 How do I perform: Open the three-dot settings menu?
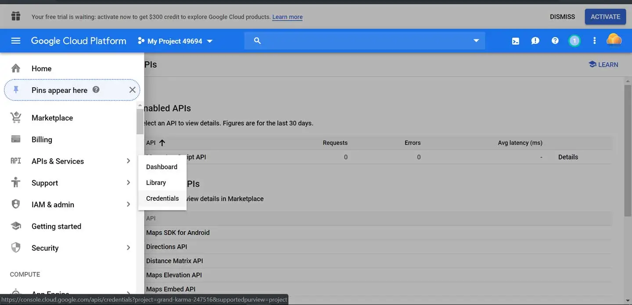click(x=594, y=41)
